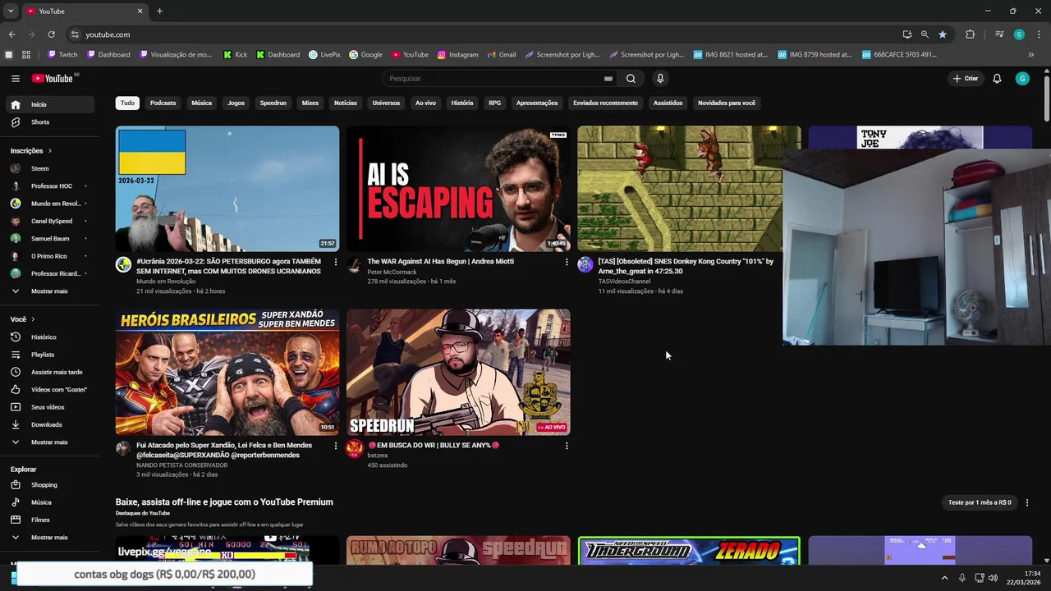1051x591 pixels.
Task: Expand Mostrar mais under Explorar
Action: coord(51,538)
